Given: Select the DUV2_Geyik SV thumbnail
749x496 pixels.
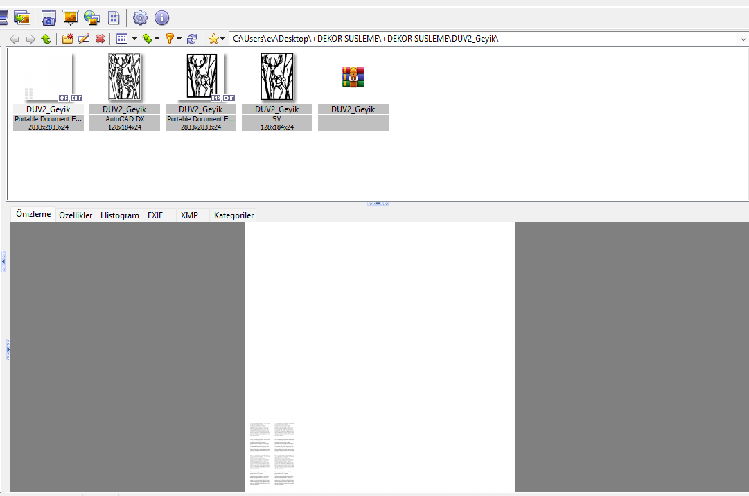Looking at the screenshot, I should [x=277, y=91].
